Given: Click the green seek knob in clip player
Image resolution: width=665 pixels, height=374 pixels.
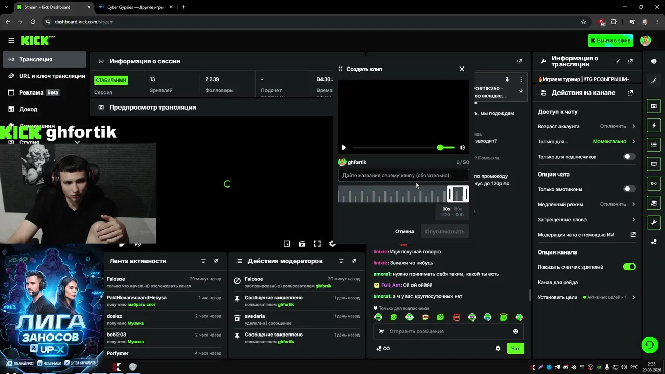Looking at the screenshot, I should 440,148.
